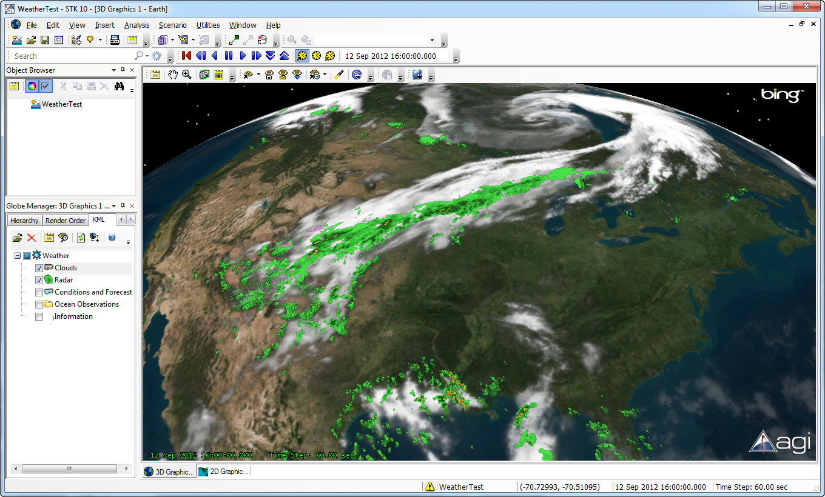
Task: Step animation backward one step
Action: 201,56
